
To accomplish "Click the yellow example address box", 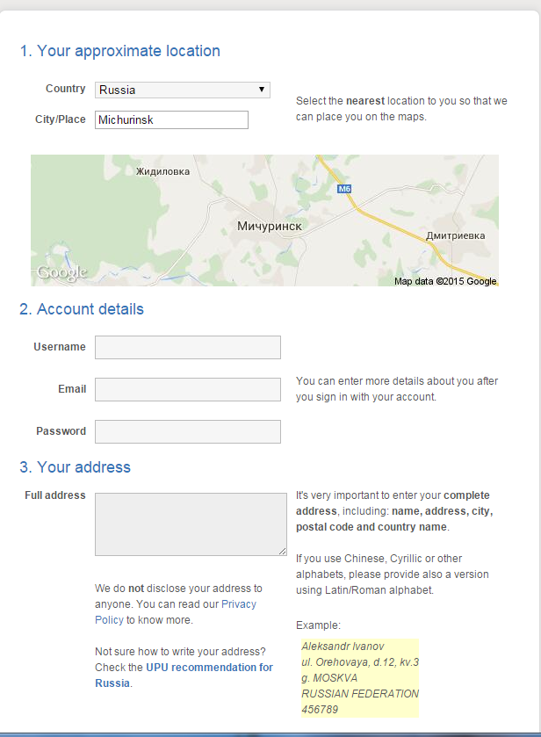I will [359, 678].
